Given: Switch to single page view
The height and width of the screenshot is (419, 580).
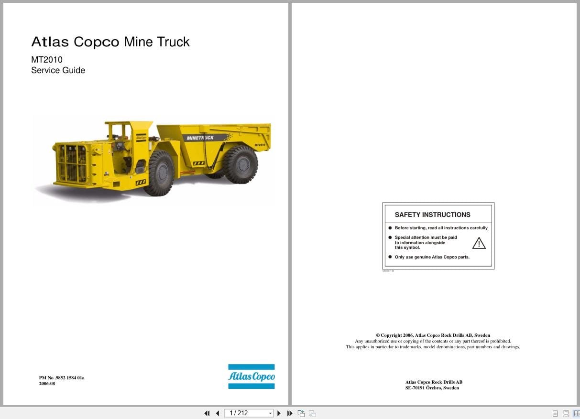Looking at the screenshot, I should pyautogui.click(x=555, y=413).
